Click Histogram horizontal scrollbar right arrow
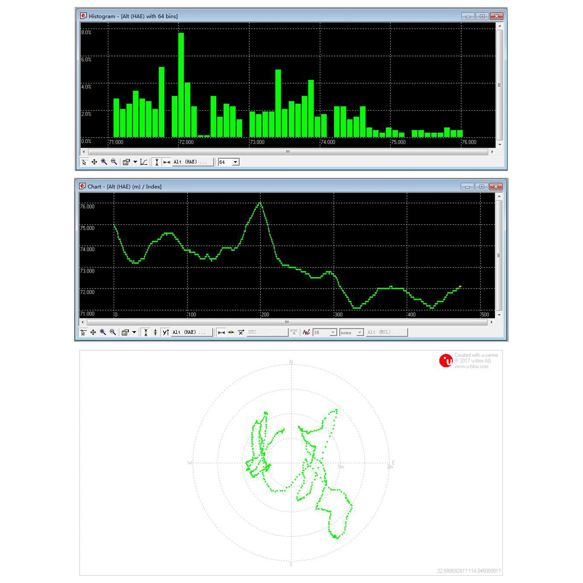583x583 pixels. 492,152
